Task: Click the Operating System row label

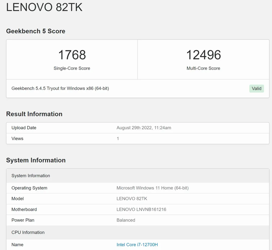Action: 29,188
